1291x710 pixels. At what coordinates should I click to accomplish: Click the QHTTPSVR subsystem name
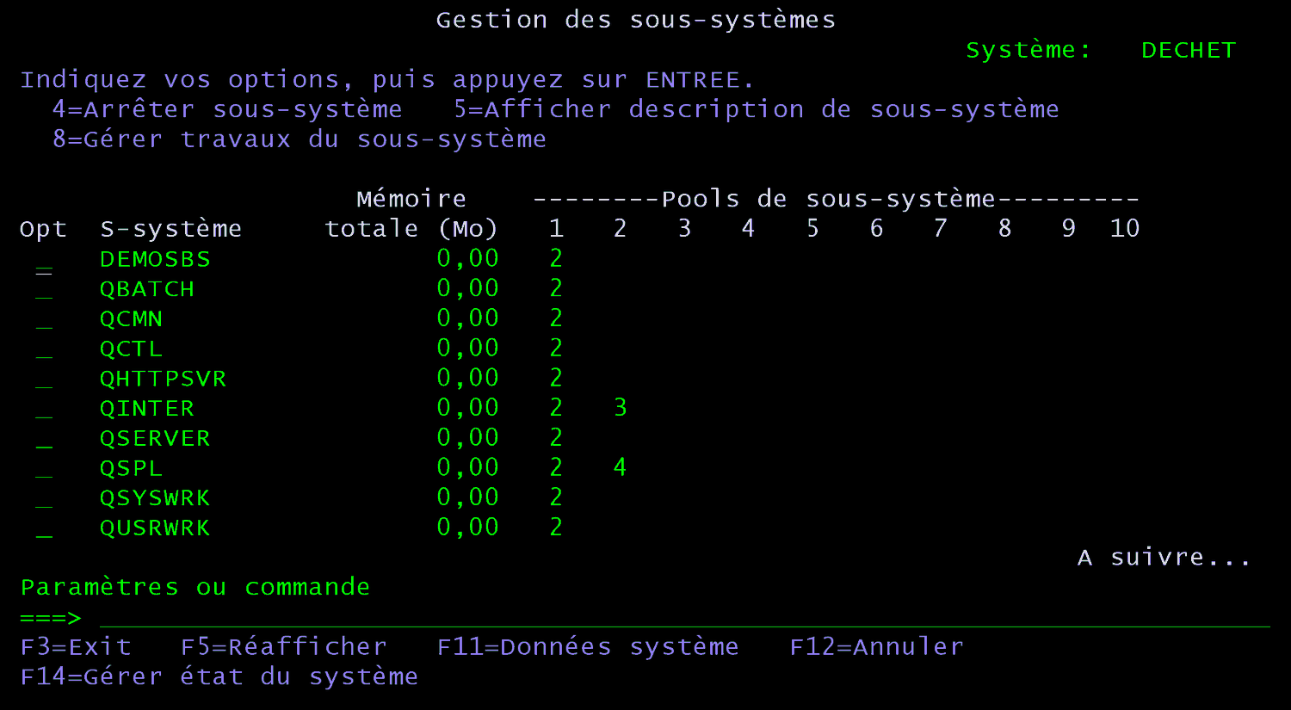click(163, 379)
